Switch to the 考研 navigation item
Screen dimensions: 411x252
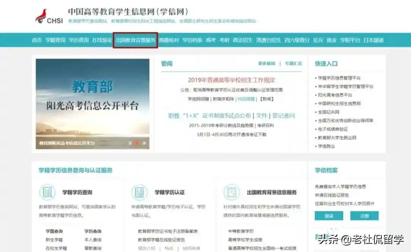[224, 40]
